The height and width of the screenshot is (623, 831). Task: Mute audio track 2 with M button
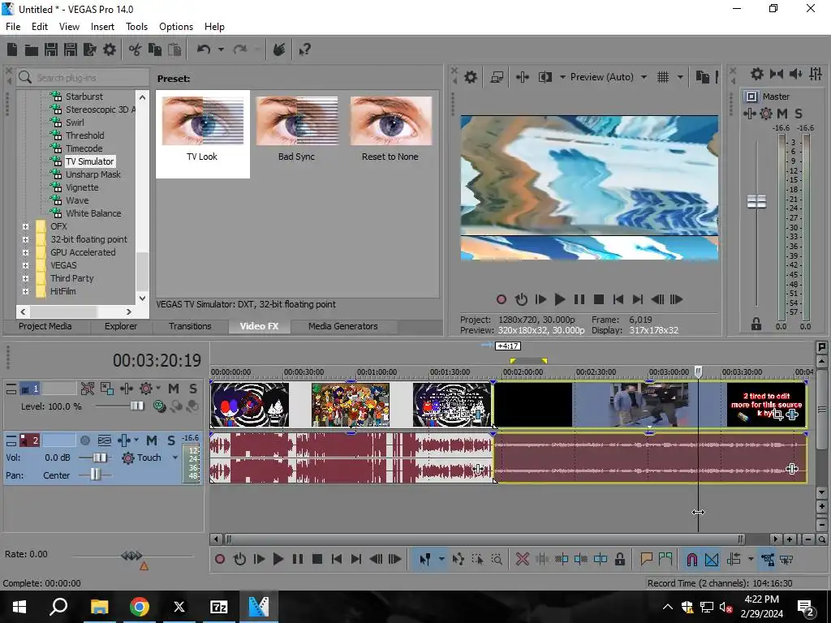click(x=152, y=440)
